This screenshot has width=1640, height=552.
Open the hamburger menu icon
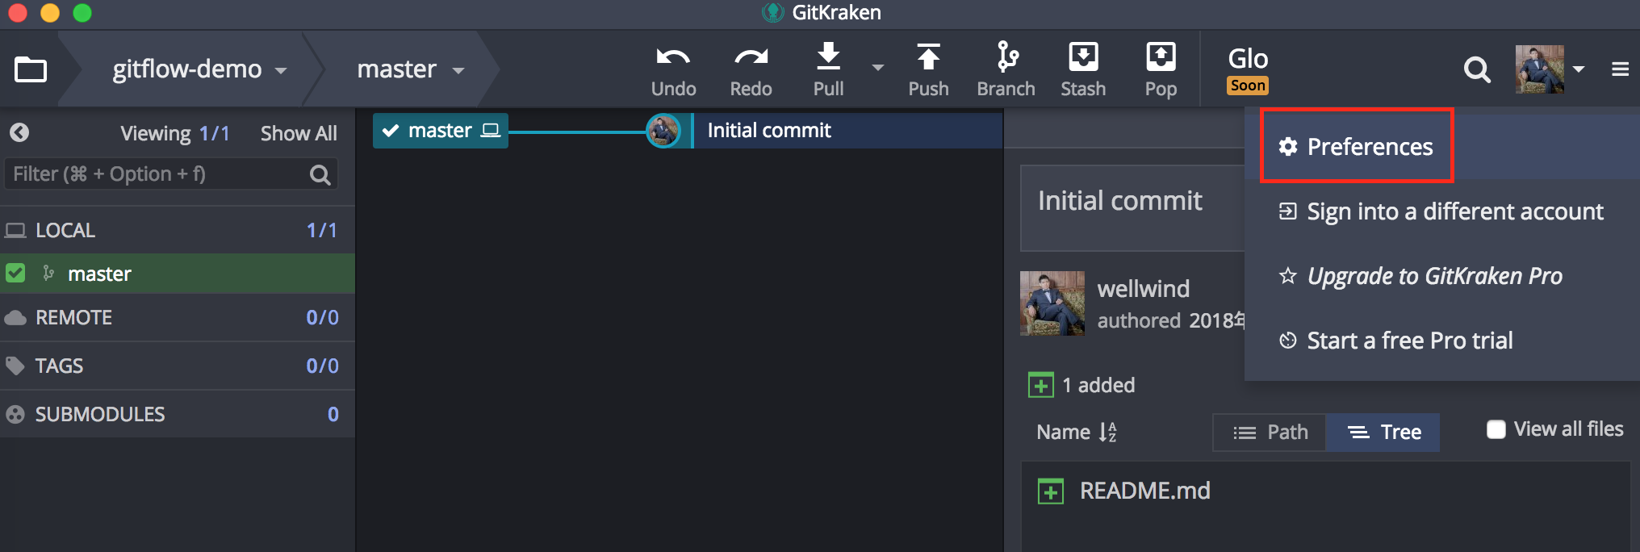1620,69
